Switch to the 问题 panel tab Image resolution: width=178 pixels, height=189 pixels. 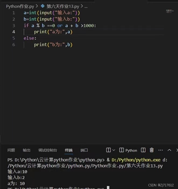11,150
